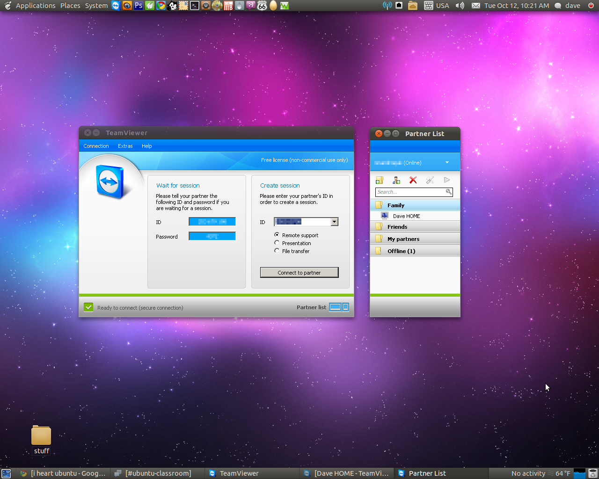Expand the My partners group
The height and width of the screenshot is (479, 599).
415,239
